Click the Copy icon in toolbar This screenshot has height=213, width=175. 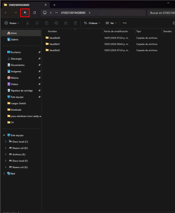tap(37, 23)
